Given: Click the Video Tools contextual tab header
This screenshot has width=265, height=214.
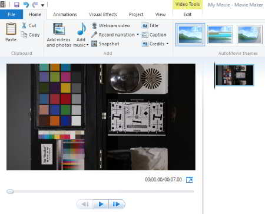Looking at the screenshot, I should 187,4.
